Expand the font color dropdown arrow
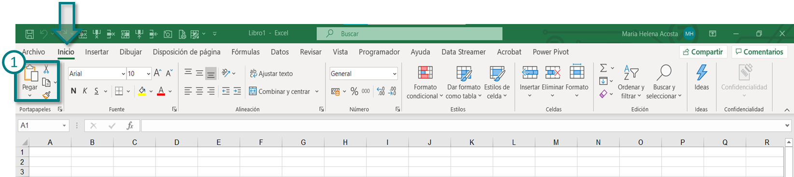 pyautogui.click(x=170, y=91)
